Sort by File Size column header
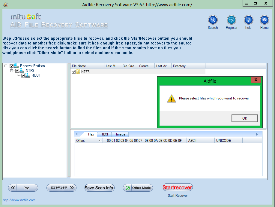 [x=129, y=66]
